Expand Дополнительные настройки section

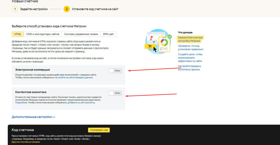click(x=33, y=117)
